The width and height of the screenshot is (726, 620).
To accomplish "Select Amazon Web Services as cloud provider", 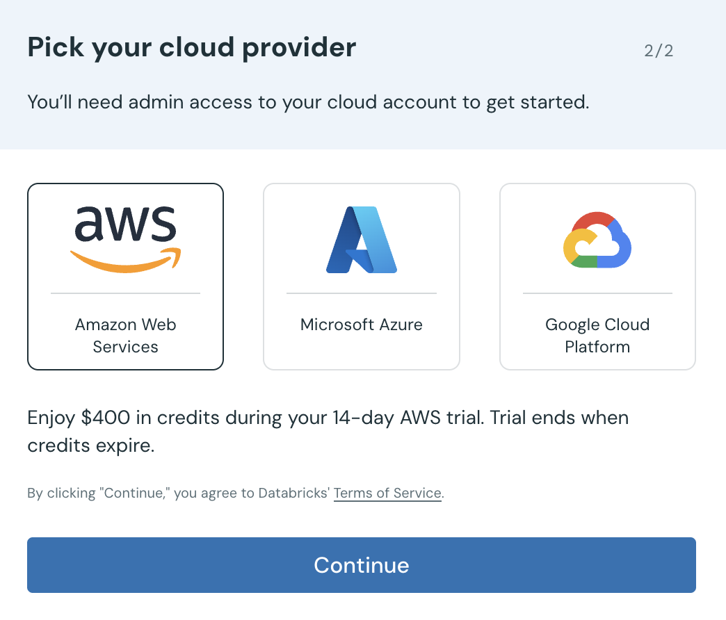I will tap(125, 276).
